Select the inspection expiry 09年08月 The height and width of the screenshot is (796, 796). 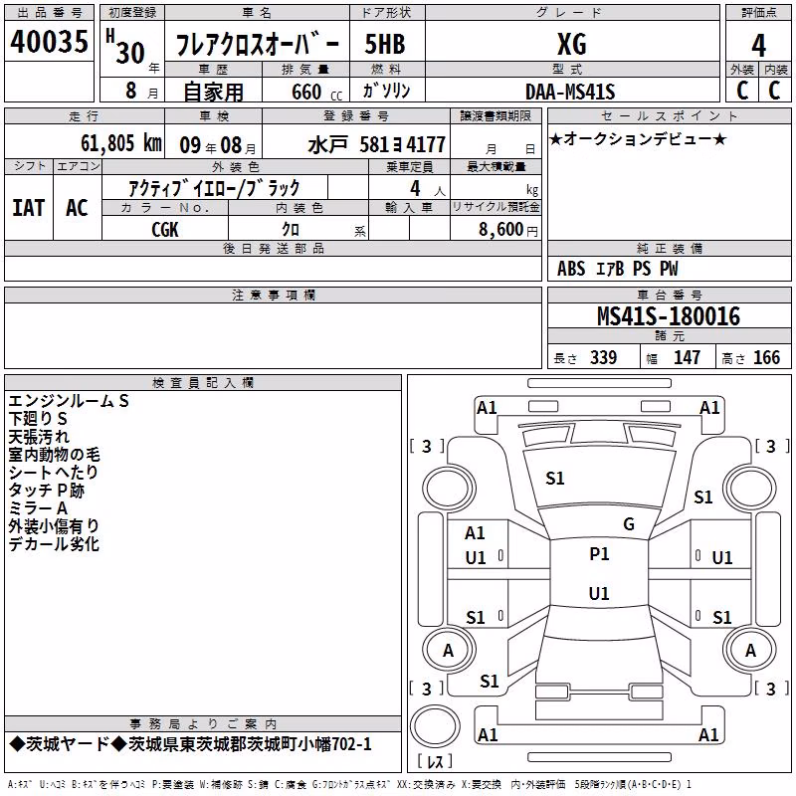click(218, 145)
